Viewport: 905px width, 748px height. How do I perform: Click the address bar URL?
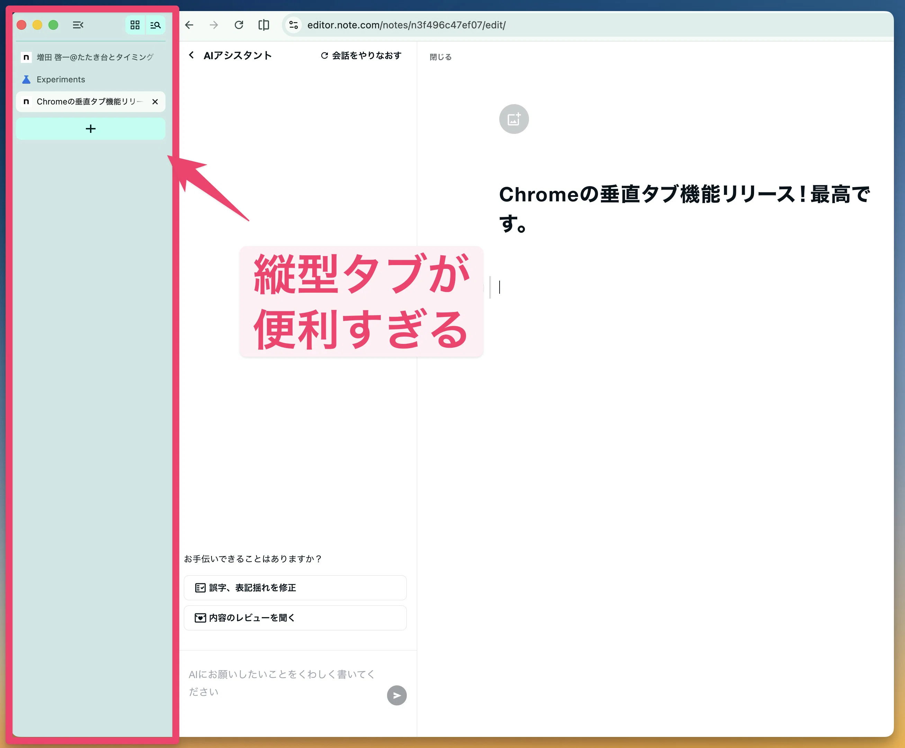[406, 25]
